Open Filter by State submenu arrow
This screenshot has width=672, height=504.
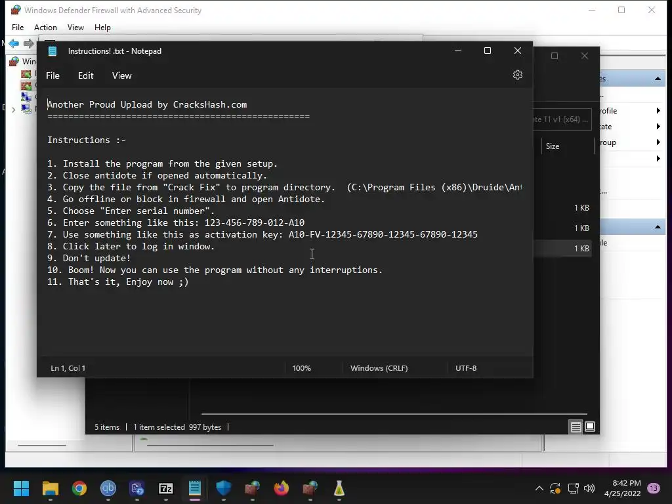(x=658, y=127)
